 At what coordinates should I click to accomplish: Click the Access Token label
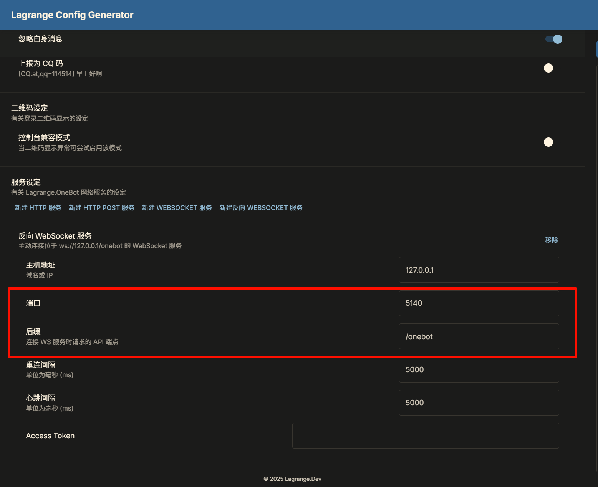click(50, 436)
